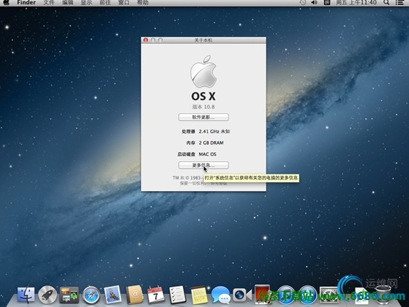Click the menu bar clock 周五 上午11:40
Image resolution: width=409 pixels, height=307 pixels.
tap(356, 3)
